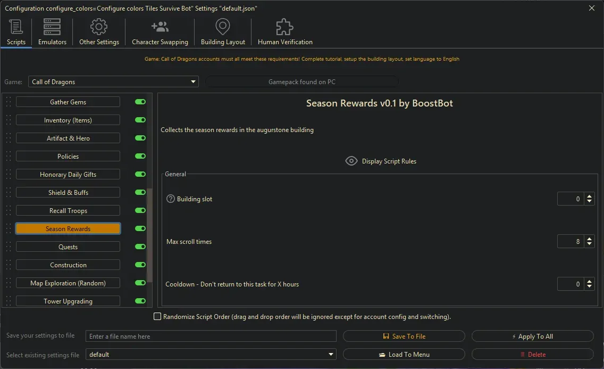Open the Scripts tab icon

[x=15, y=27]
